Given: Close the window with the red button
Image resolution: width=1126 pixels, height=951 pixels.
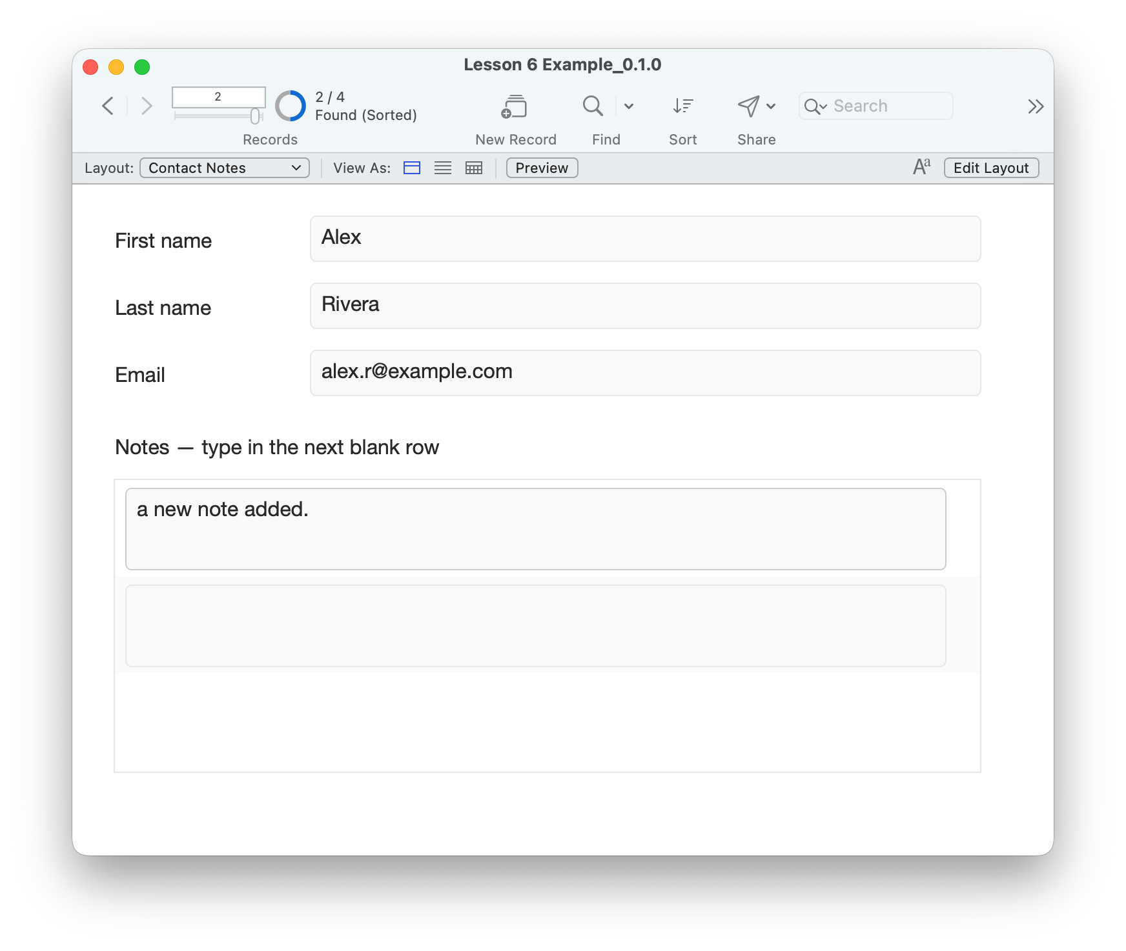Looking at the screenshot, I should (x=90, y=67).
